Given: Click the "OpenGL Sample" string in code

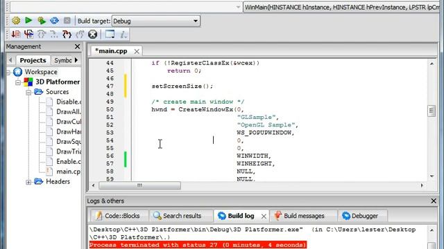Looking at the screenshot, I should [266, 124].
